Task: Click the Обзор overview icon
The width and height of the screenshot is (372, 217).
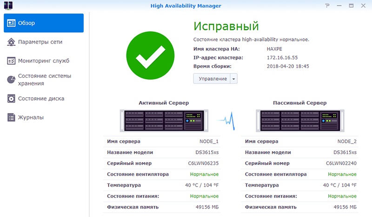Action: pos(11,23)
